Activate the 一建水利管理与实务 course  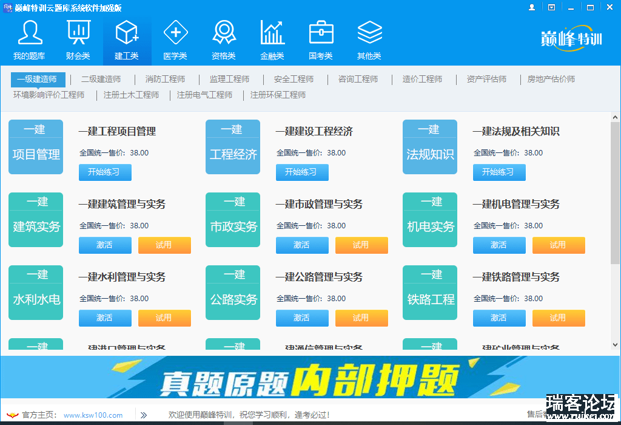[105, 318]
